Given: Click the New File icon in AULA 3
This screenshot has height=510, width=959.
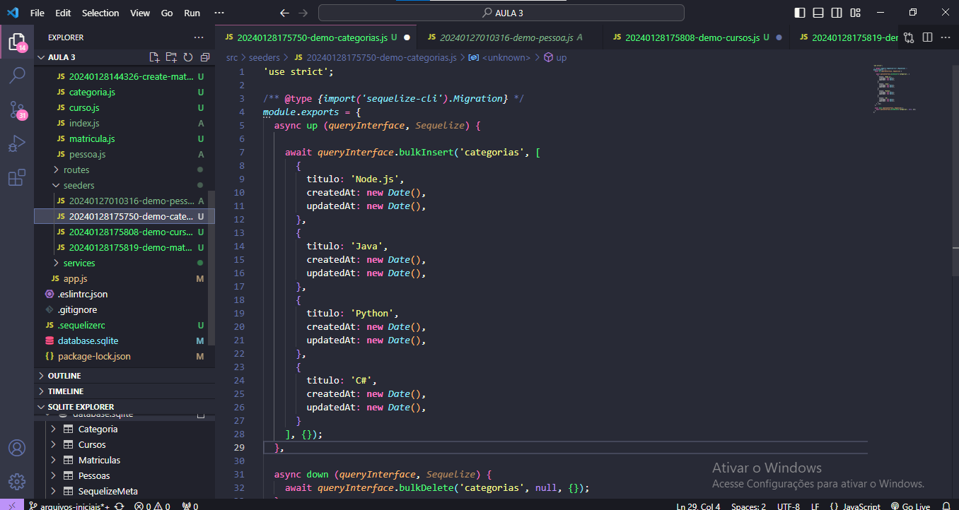Looking at the screenshot, I should [x=154, y=57].
